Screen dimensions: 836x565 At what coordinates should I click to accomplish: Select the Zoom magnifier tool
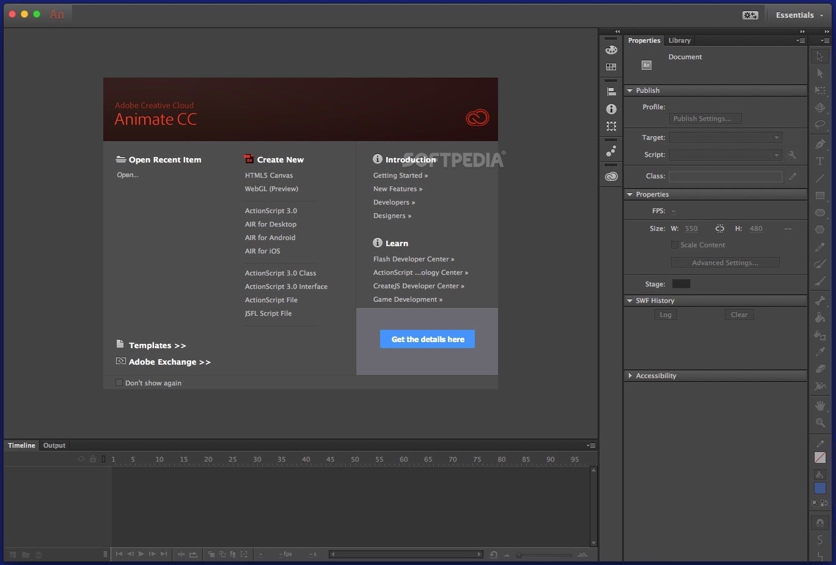[x=820, y=423]
